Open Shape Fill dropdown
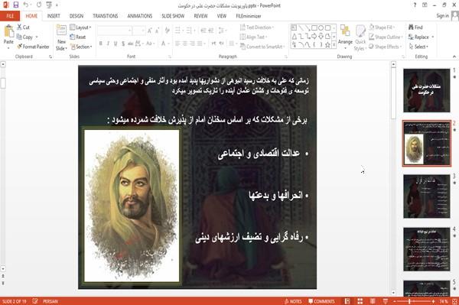 pyautogui.click(x=382, y=28)
